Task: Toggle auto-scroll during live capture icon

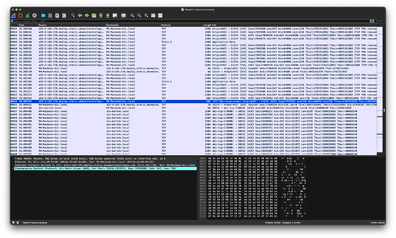Action: click(x=115, y=15)
